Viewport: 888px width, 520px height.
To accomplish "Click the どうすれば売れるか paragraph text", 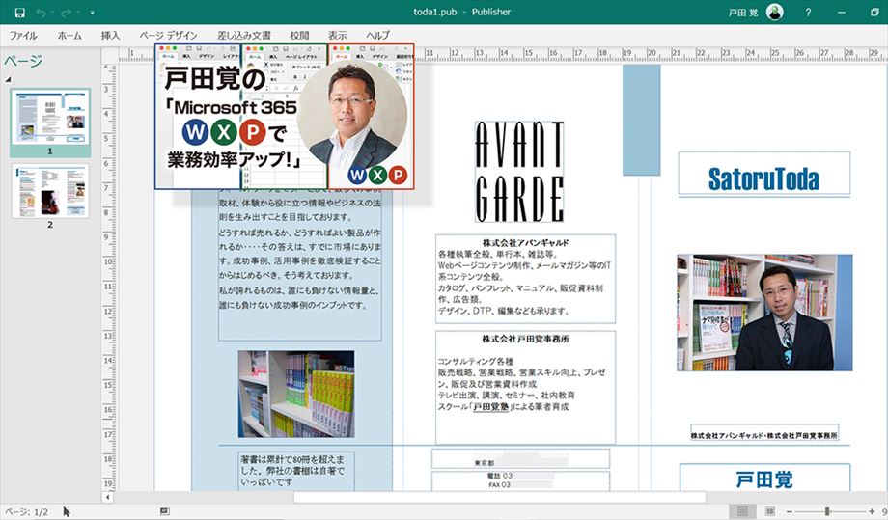I will [x=299, y=254].
